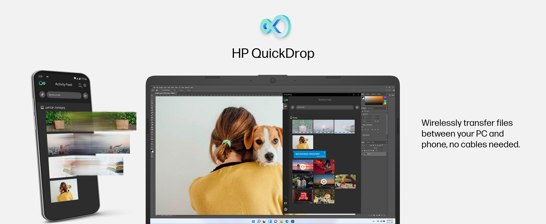Image resolution: width=546 pixels, height=224 pixels.
Task: Tap the Send a note field on phone
Action: [64, 95]
